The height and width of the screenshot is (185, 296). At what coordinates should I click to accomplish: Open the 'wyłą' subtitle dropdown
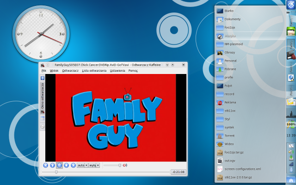point(94,166)
